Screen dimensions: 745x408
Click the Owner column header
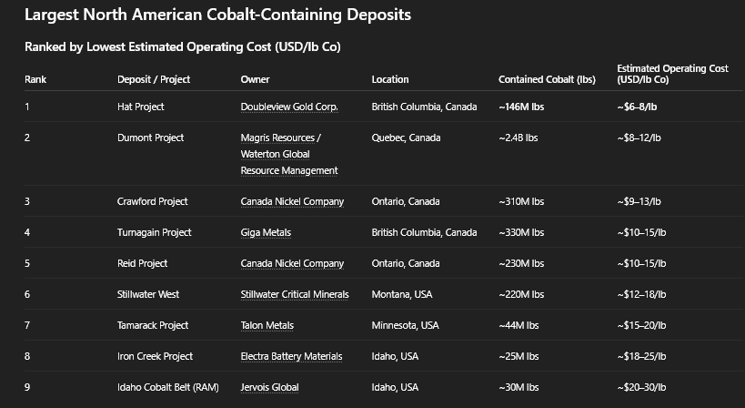click(255, 79)
